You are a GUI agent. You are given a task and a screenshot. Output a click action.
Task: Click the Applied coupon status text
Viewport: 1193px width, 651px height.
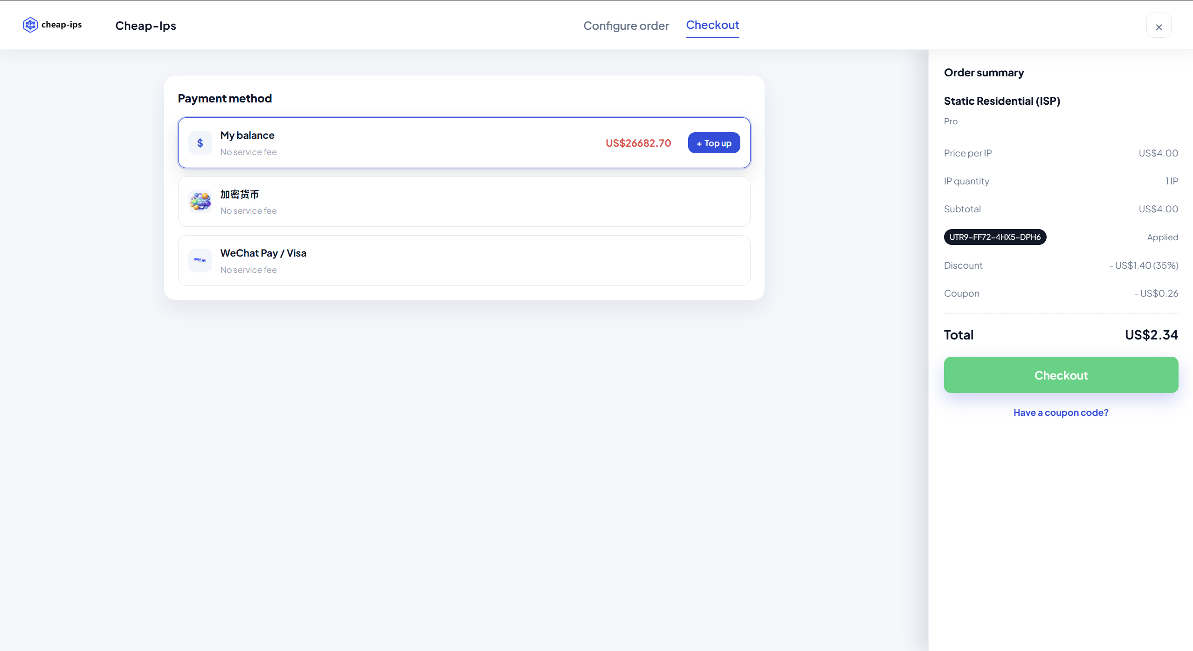tap(1162, 237)
